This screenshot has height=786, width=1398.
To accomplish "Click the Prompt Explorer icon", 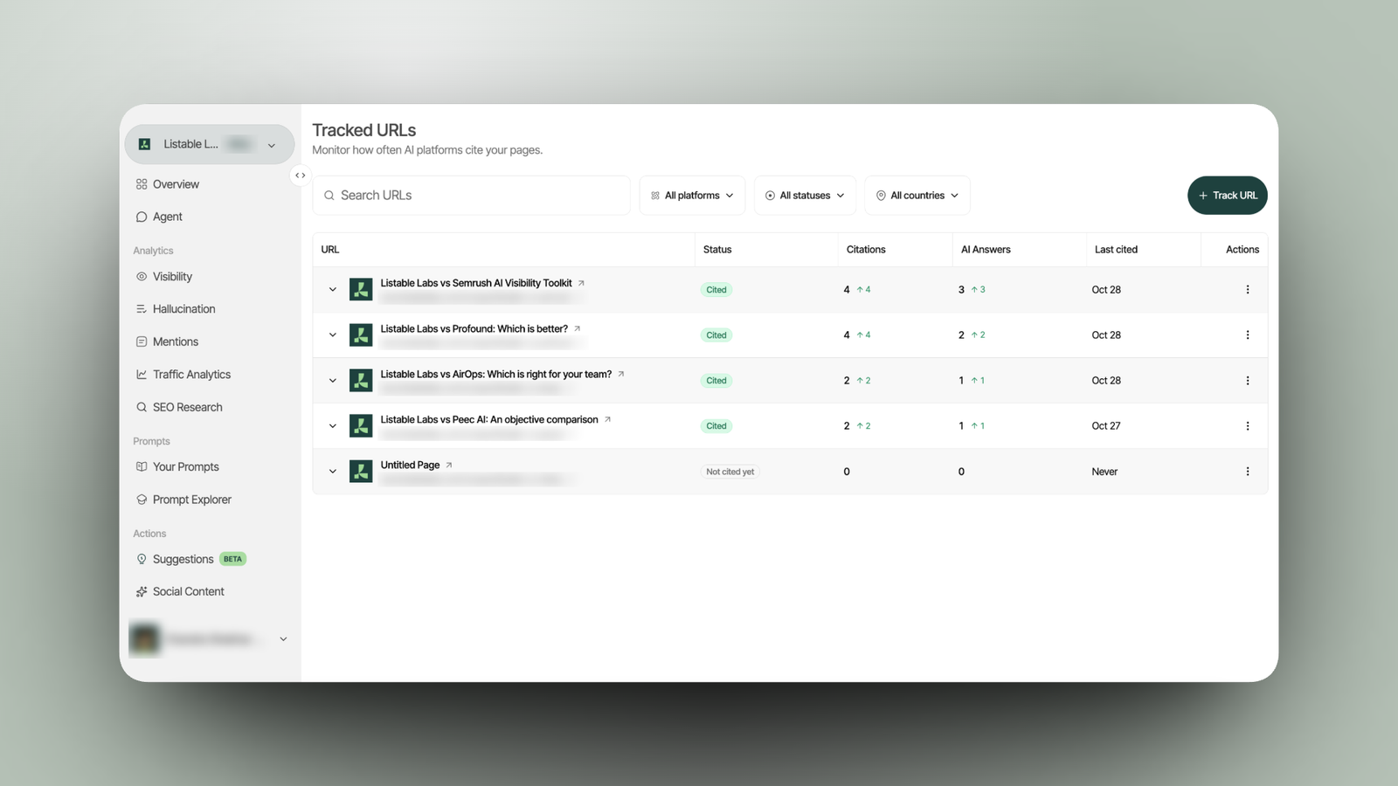I will tap(142, 500).
